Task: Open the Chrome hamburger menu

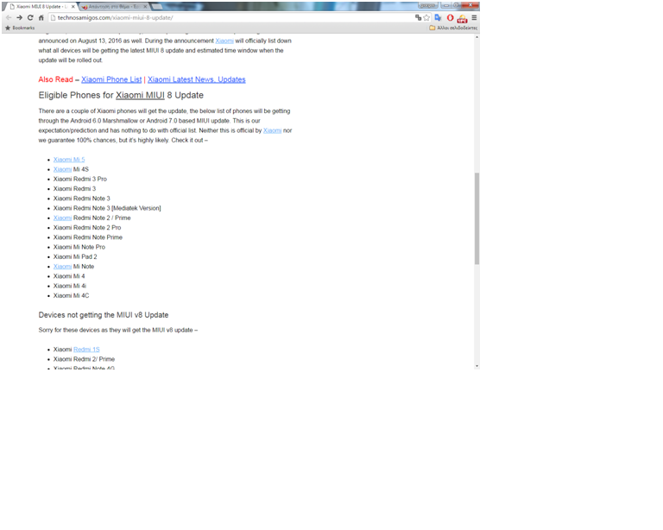Action: [475, 18]
